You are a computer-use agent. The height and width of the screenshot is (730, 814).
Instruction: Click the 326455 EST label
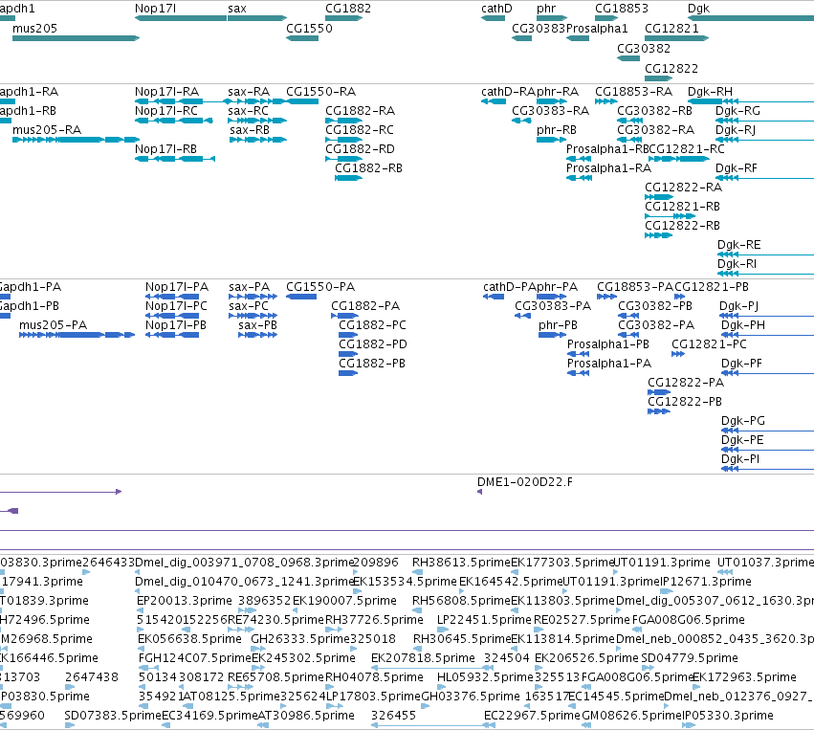click(x=393, y=716)
